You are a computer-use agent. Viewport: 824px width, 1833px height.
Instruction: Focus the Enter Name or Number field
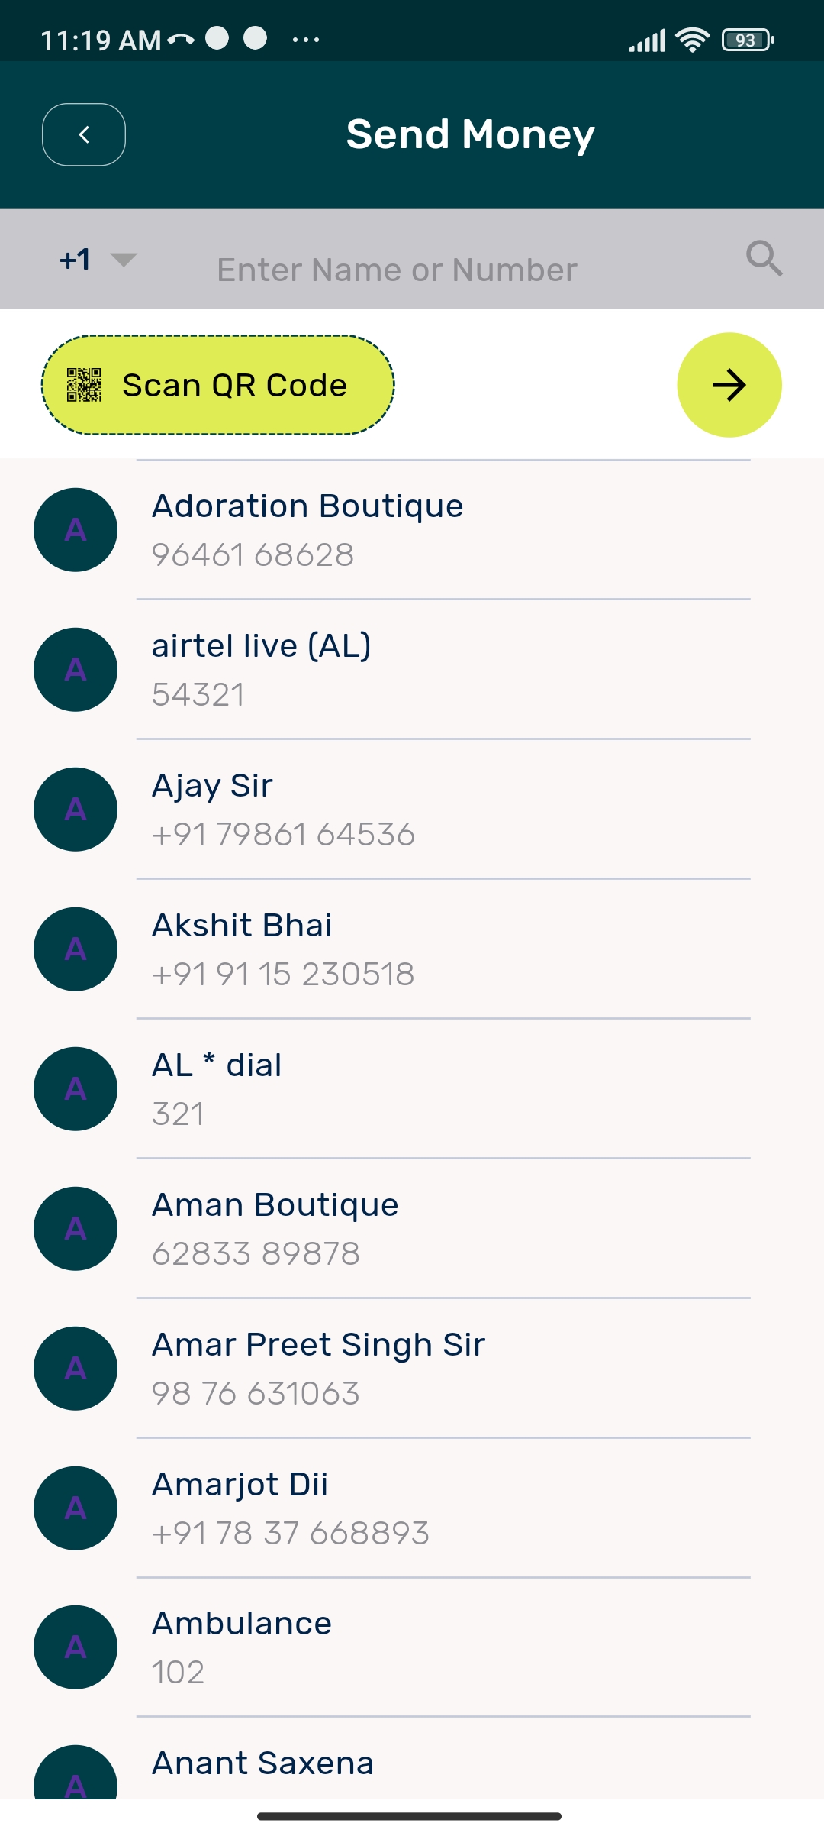coord(397,270)
